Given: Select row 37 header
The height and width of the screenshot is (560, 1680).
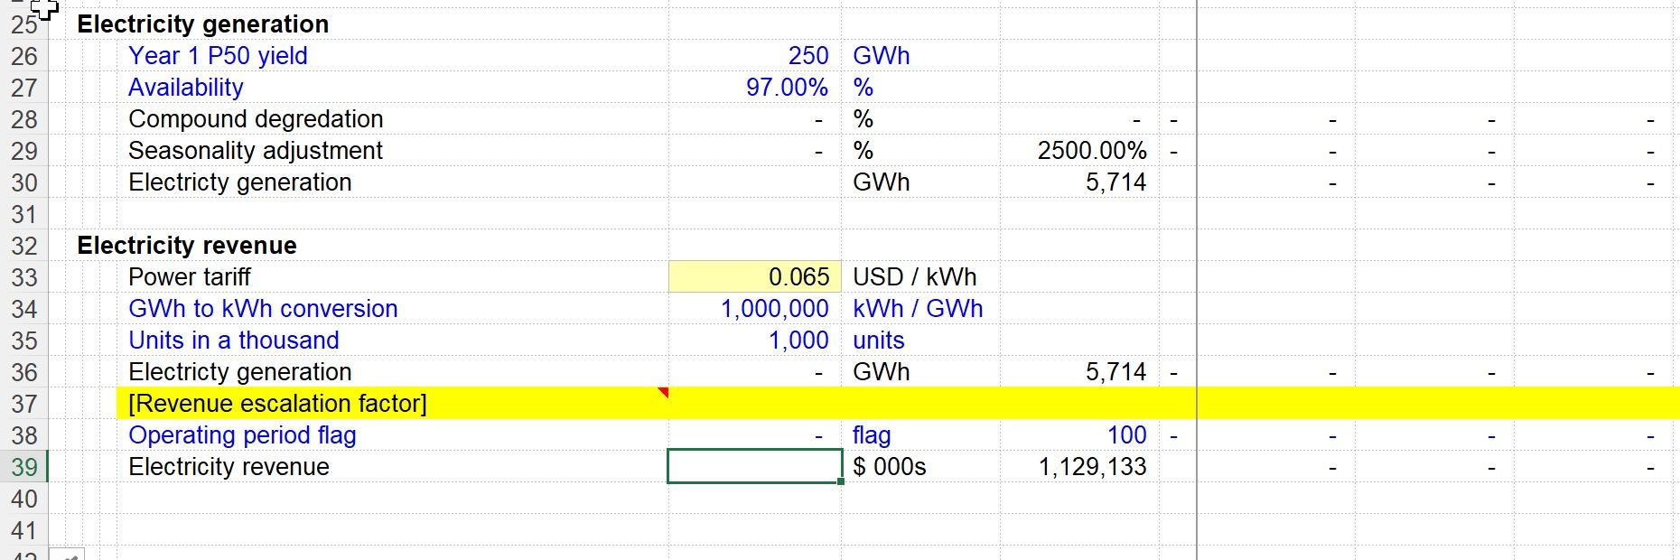Looking at the screenshot, I should tap(24, 404).
